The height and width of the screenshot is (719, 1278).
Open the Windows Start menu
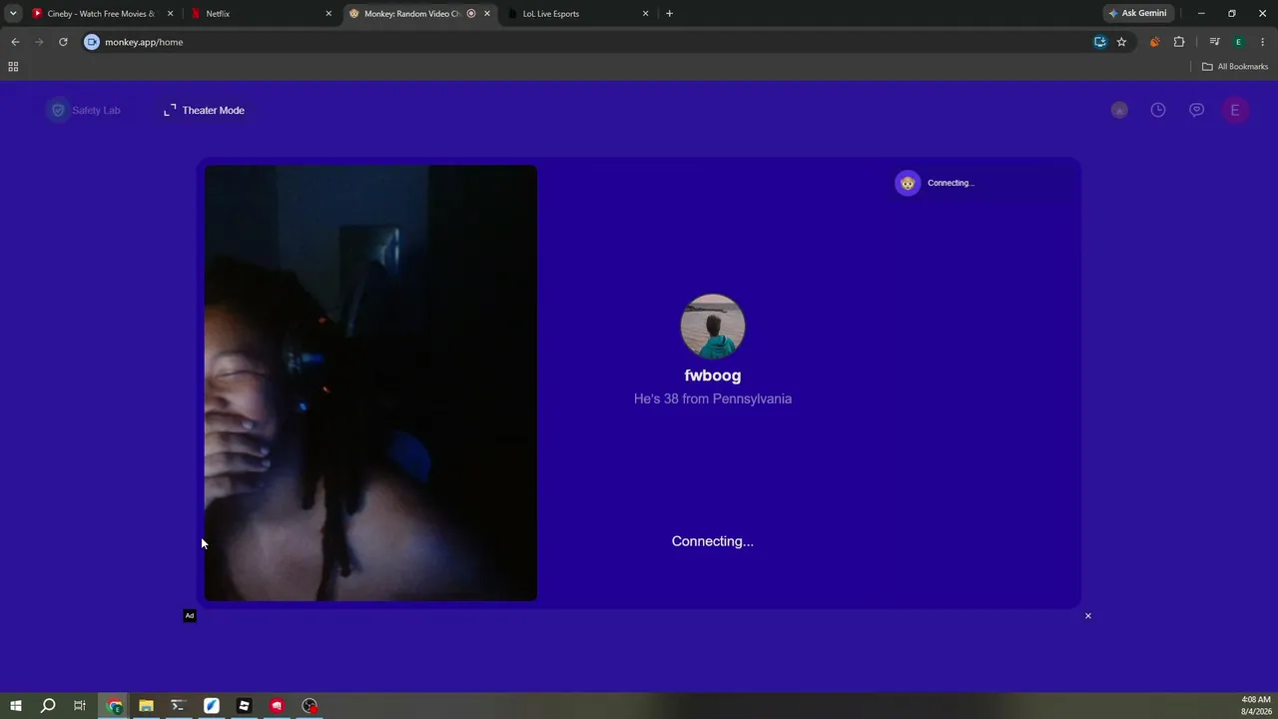coord(16,706)
